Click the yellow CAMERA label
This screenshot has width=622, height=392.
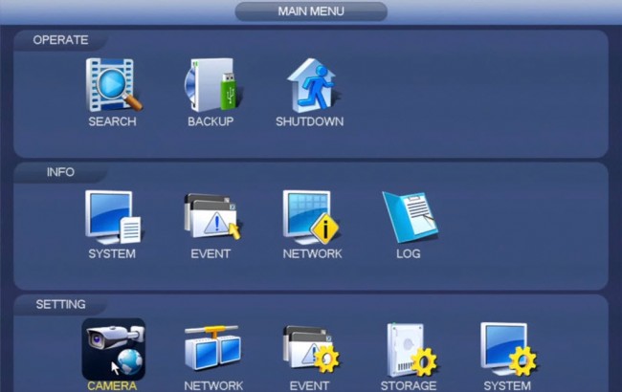point(112,386)
